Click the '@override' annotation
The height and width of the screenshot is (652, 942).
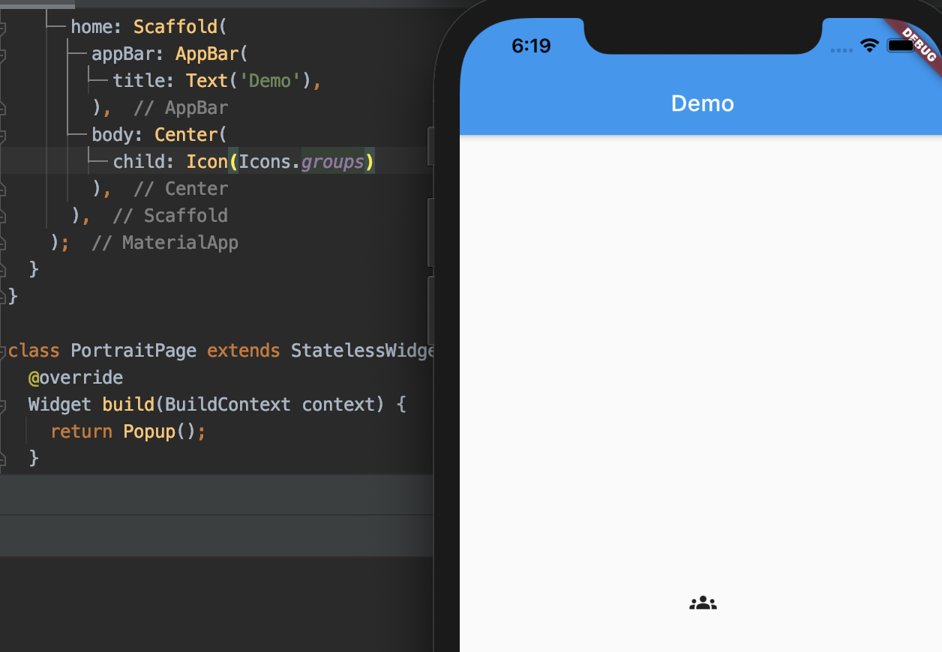point(76,378)
